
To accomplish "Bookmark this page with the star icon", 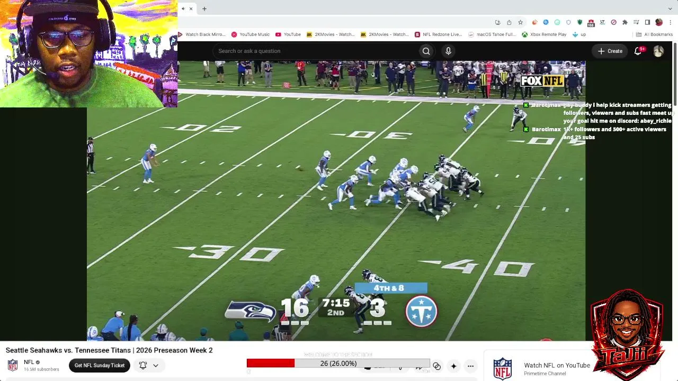I will (x=521, y=22).
